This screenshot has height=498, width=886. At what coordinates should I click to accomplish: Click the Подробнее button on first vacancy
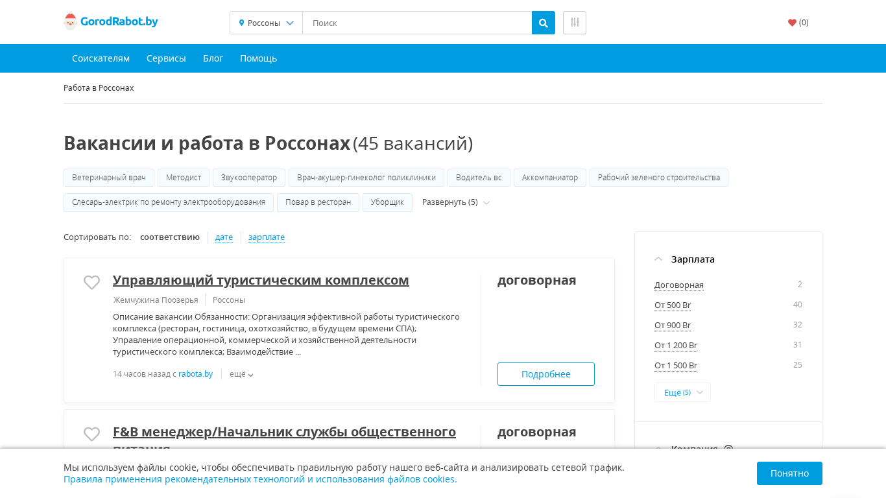pos(546,374)
